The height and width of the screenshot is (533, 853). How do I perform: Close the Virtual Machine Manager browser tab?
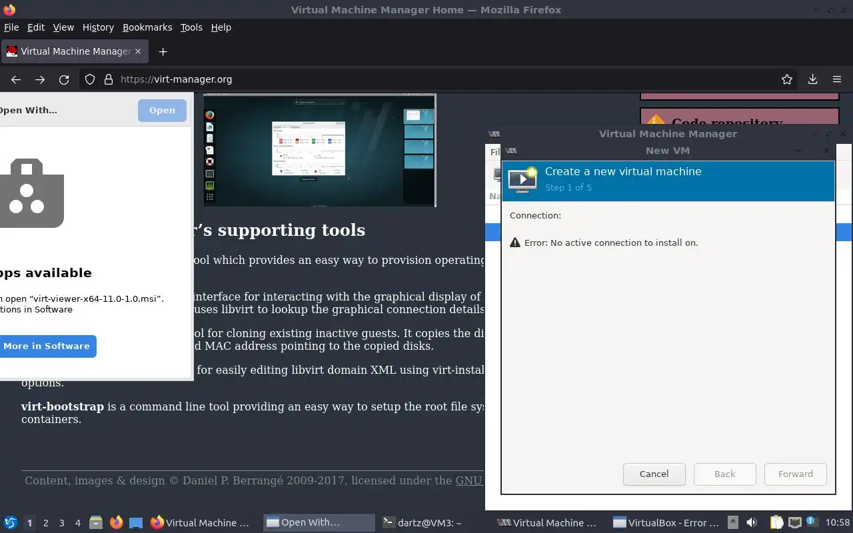(x=138, y=51)
